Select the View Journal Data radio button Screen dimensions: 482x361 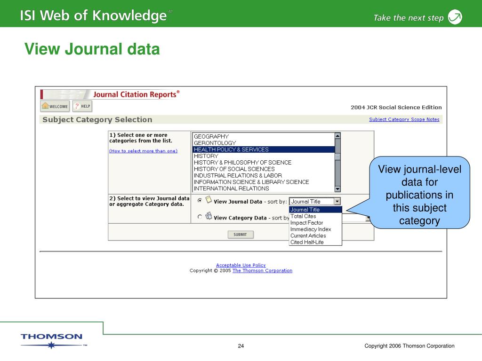pyautogui.click(x=200, y=200)
